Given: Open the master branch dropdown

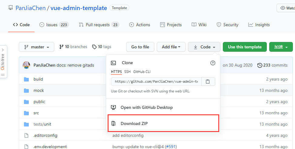Looking at the screenshot, I should (36, 47).
